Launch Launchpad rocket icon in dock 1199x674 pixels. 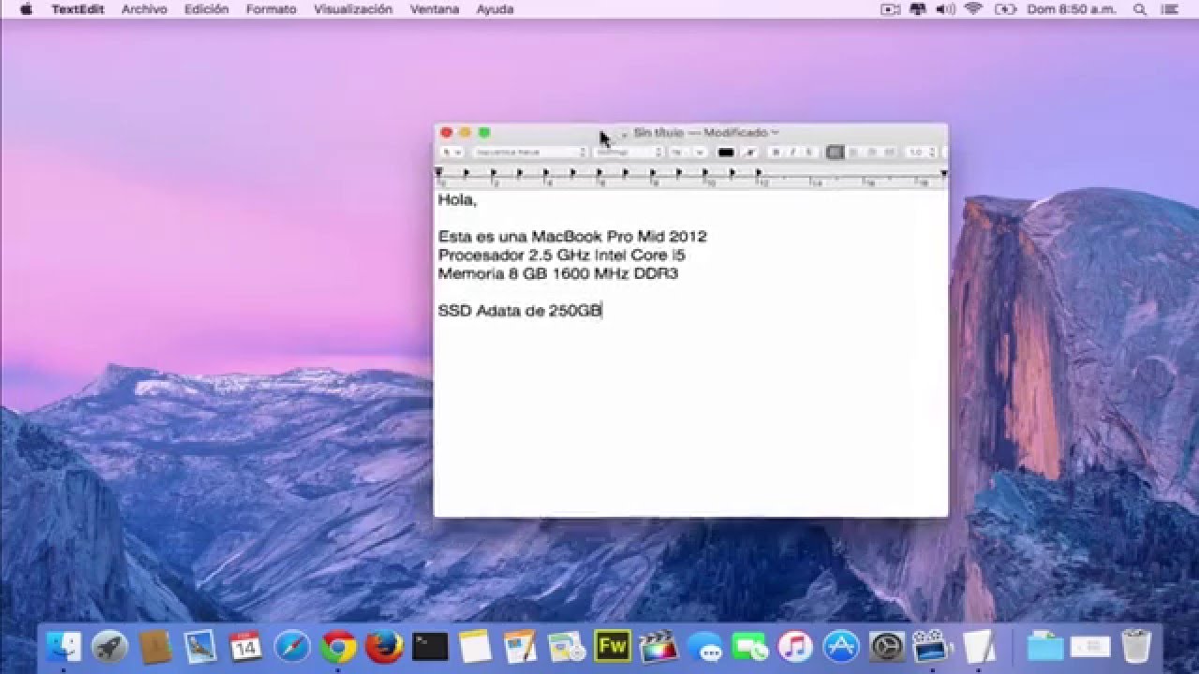(110, 646)
